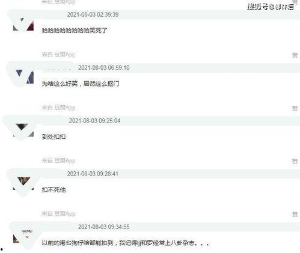Click avatar beside the 06:59:10 comment

(23, 77)
